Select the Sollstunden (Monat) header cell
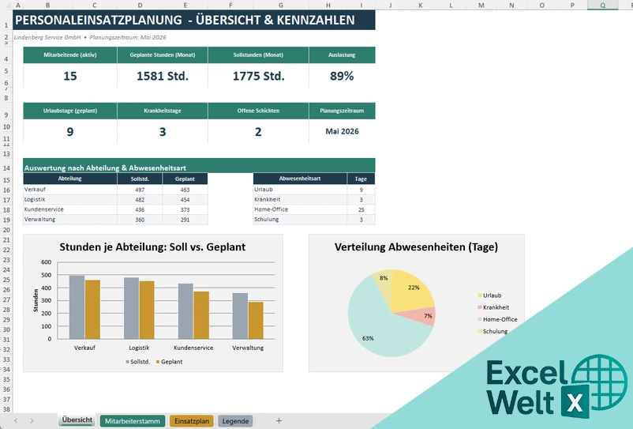 (x=258, y=55)
